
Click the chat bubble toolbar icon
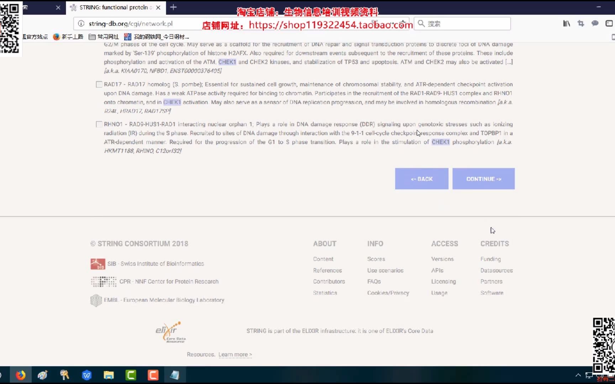[595, 23]
